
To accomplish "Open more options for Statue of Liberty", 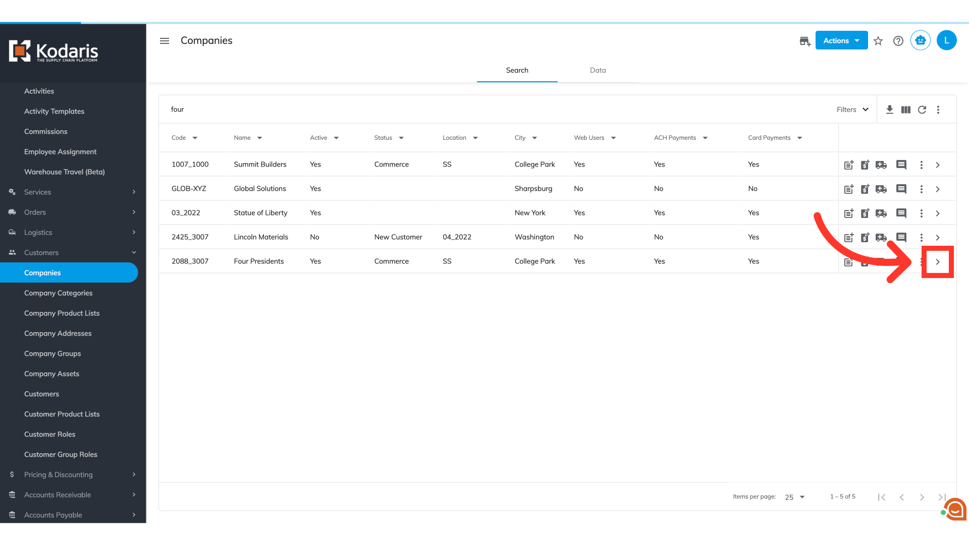I will tap(922, 213).
